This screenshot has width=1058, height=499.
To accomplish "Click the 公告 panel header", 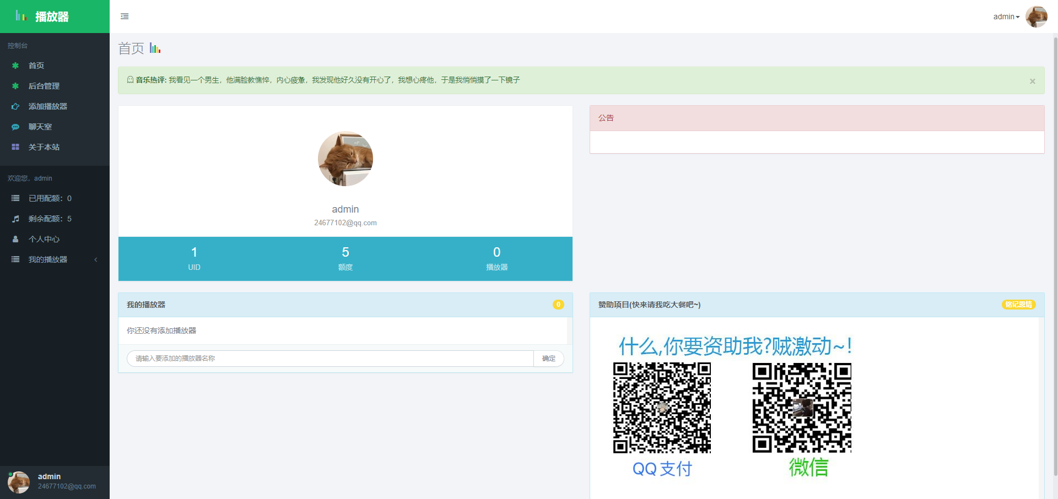I will [817, 118].
